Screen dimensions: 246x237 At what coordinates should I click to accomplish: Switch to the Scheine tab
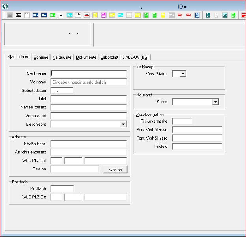point(41,57)
